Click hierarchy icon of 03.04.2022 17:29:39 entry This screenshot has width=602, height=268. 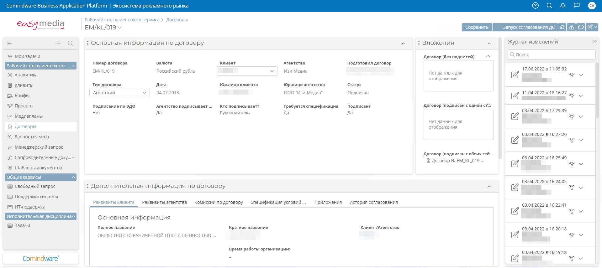[572, 116]
